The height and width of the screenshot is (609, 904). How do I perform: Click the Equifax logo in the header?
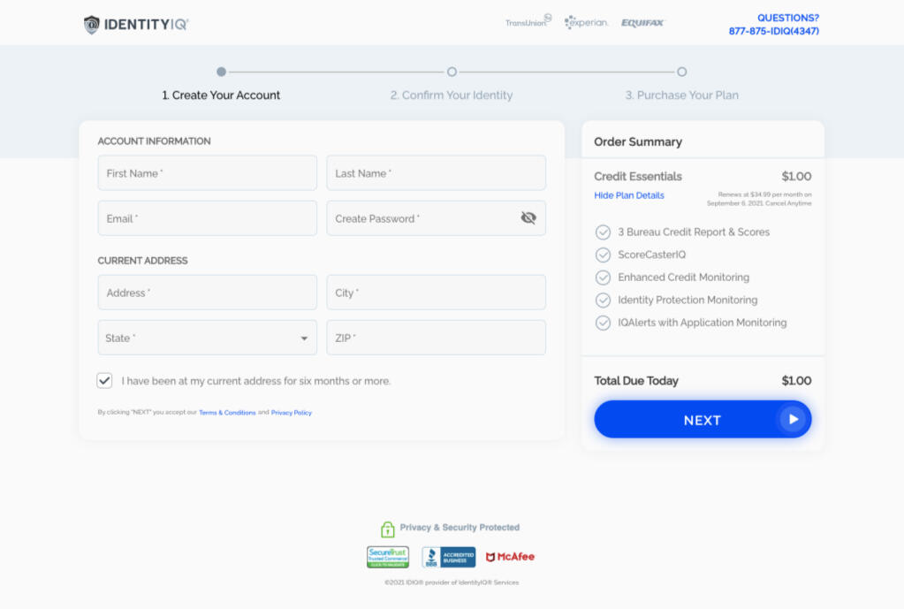click(x=641, y=22)
